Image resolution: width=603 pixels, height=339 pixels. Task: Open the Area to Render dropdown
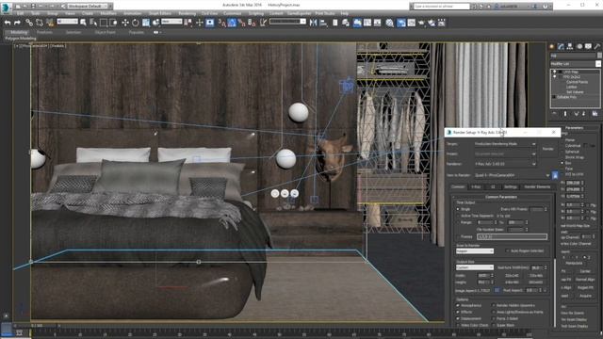475,251
